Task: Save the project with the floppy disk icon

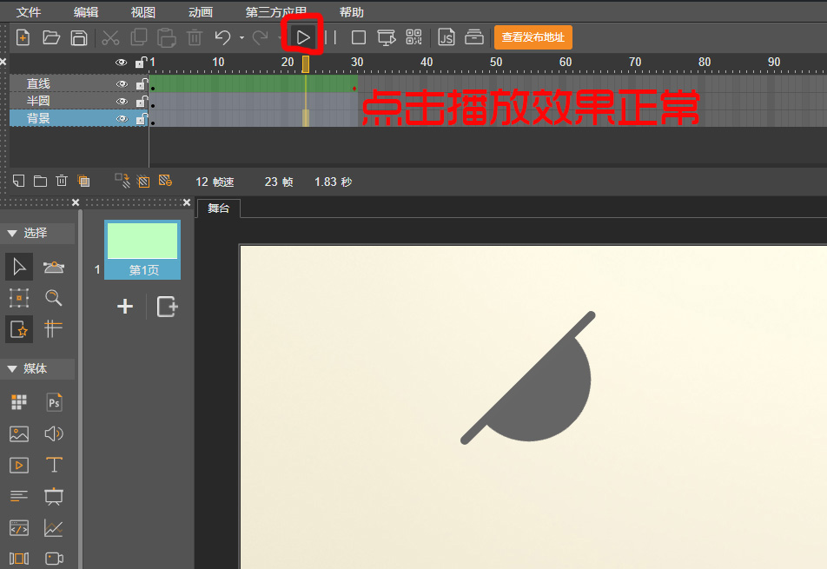Action: [x=79, y=37]
